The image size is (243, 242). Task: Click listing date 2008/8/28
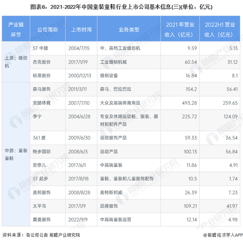pos(79,192)
